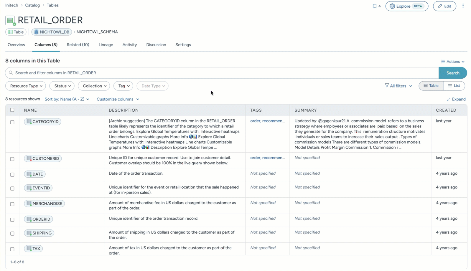471x271 pixels.
Task: Switch to Table view toggle
Action: tap(431, 86)
